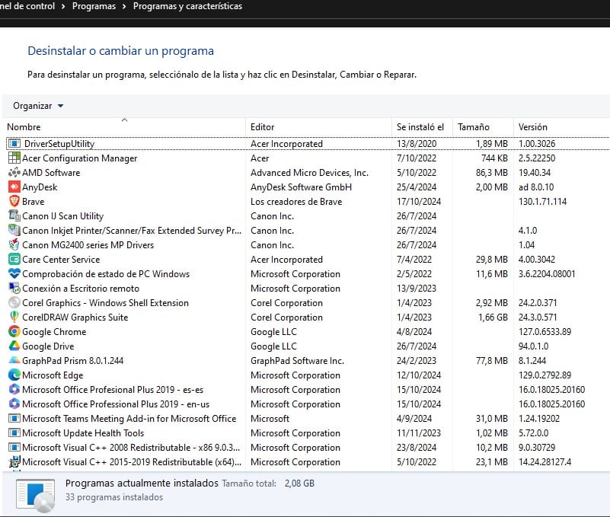
Task: Click the GraphPad Software Inc. editor cell
Action: [x=297, y=361]
